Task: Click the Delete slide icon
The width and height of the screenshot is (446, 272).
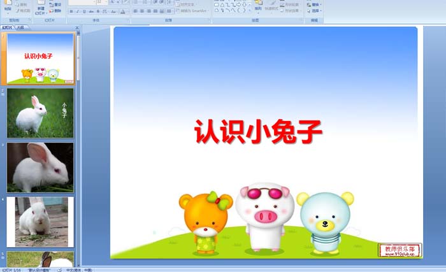Action: 55,11
